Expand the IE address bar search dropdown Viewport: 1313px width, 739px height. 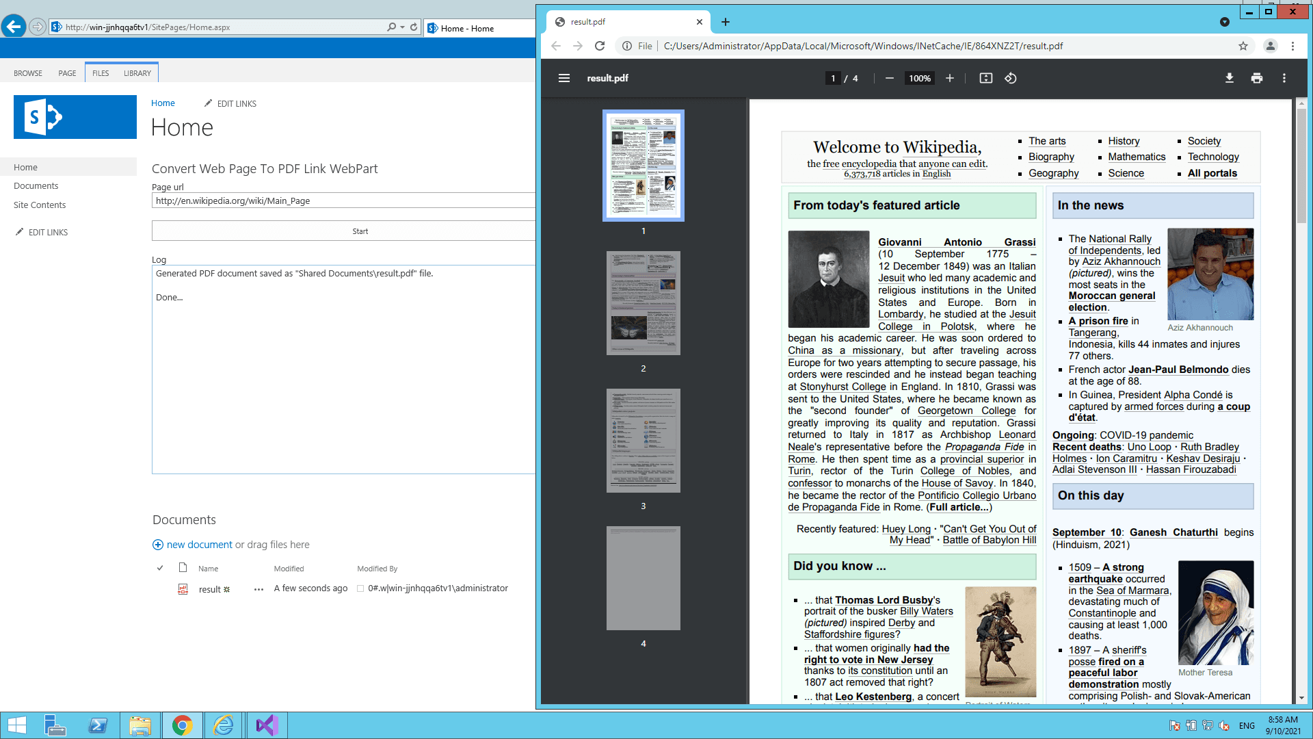tap(403, 27)
